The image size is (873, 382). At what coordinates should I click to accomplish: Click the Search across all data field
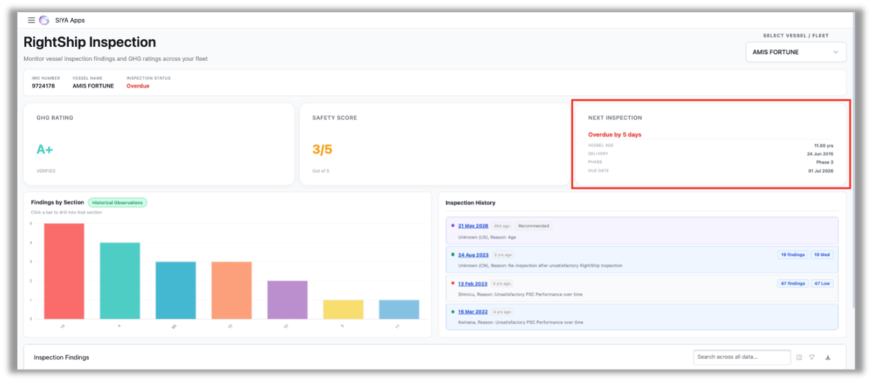pos(742,357)
